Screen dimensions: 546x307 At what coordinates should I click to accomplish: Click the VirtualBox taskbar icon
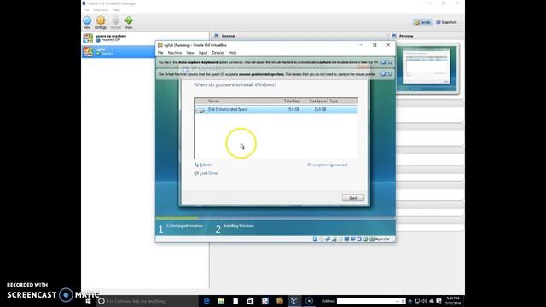[x=294, y=301]
